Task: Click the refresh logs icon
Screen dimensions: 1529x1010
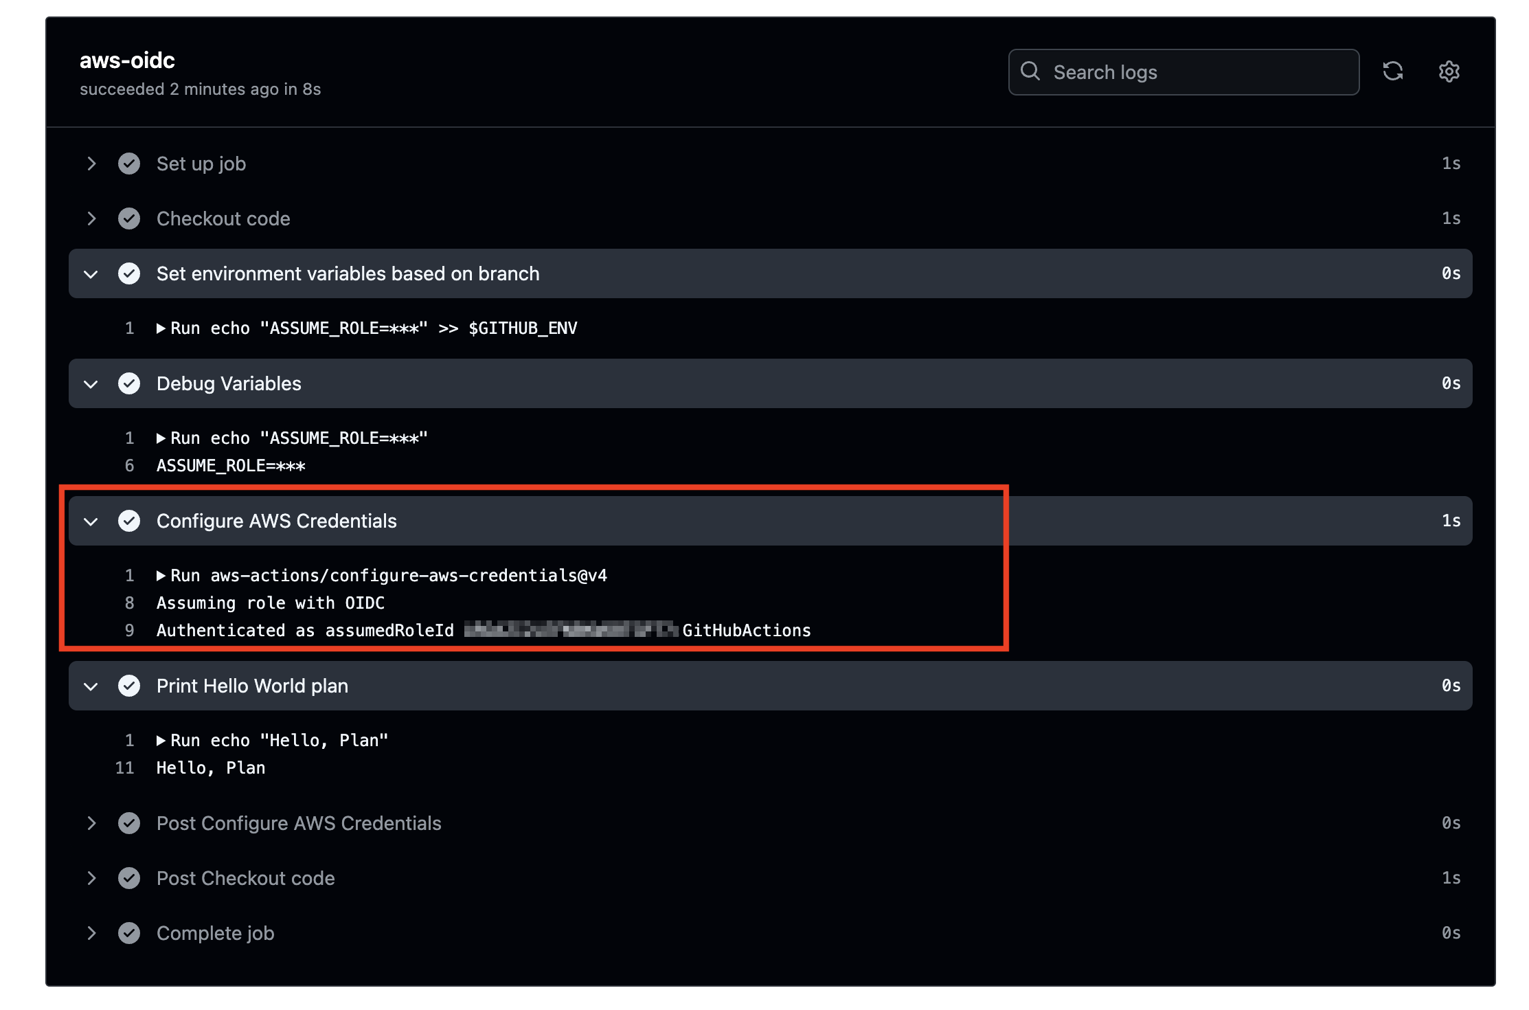Action: (1394, 71)
